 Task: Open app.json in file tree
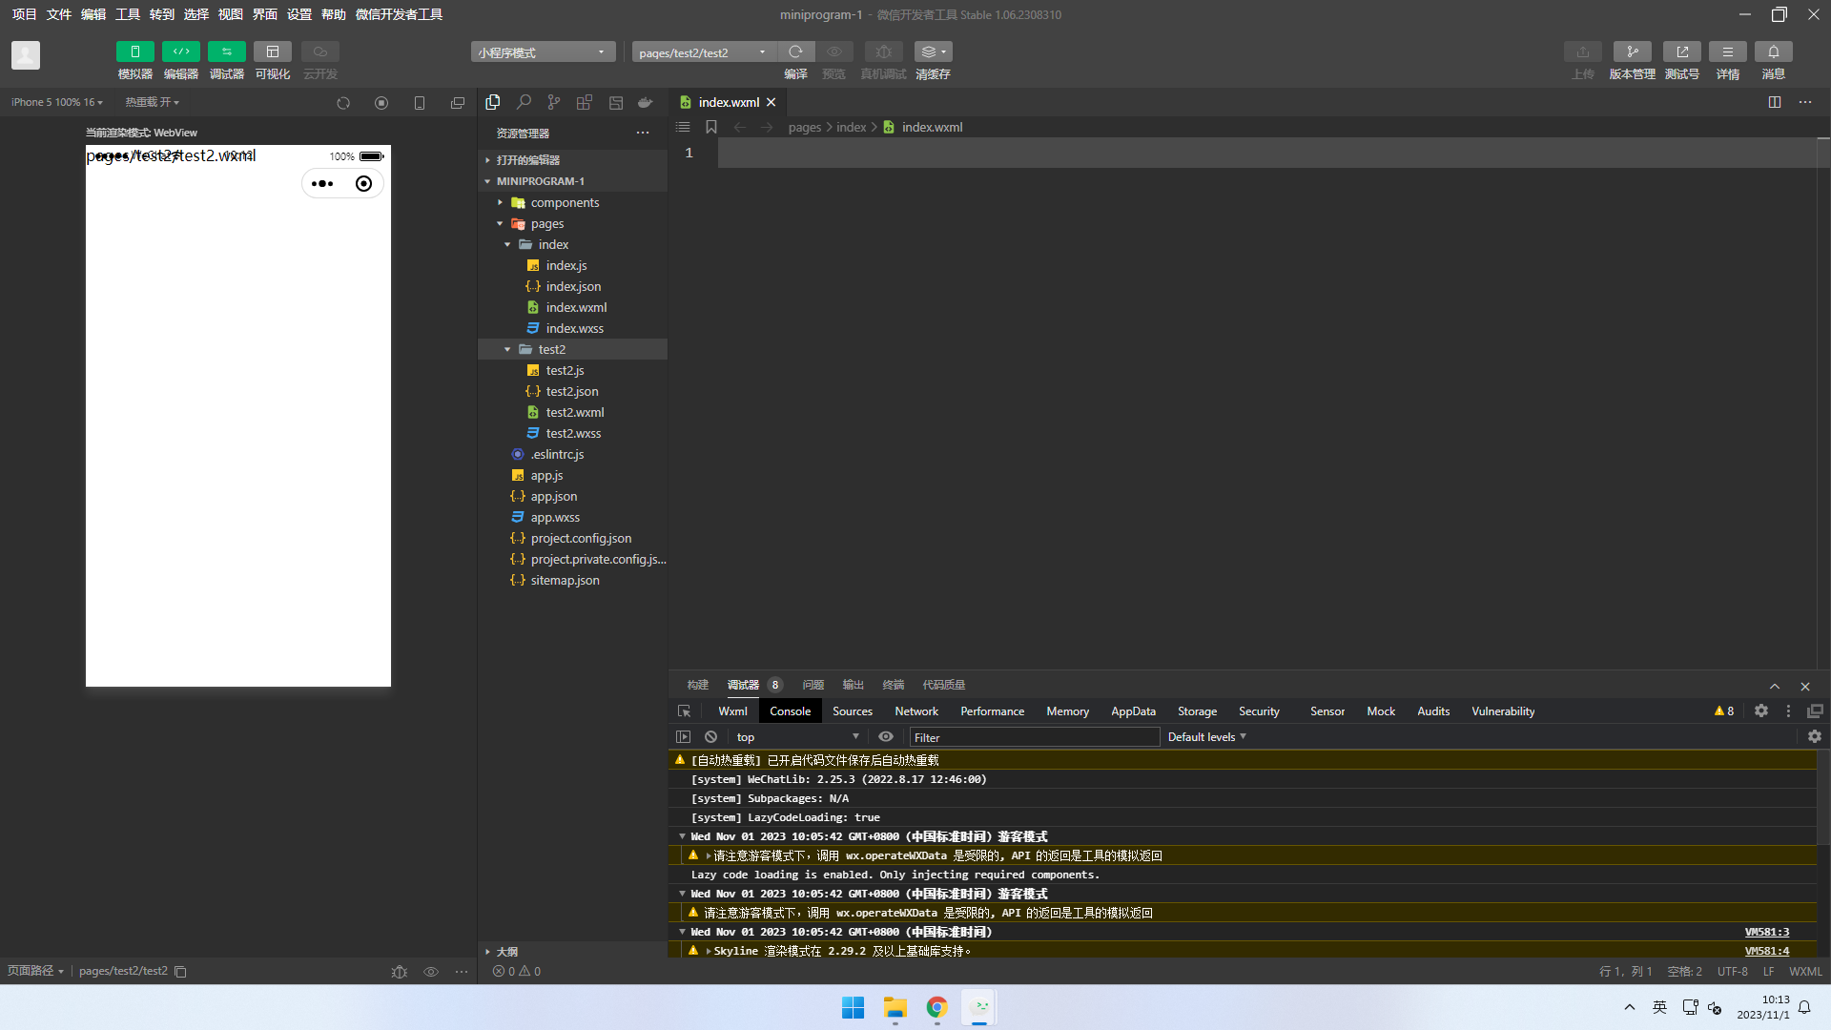tap(553, 497)
